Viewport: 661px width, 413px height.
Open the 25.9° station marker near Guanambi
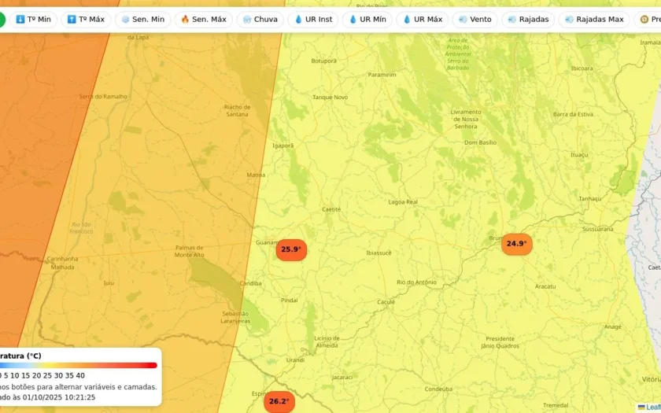[290, 249]
